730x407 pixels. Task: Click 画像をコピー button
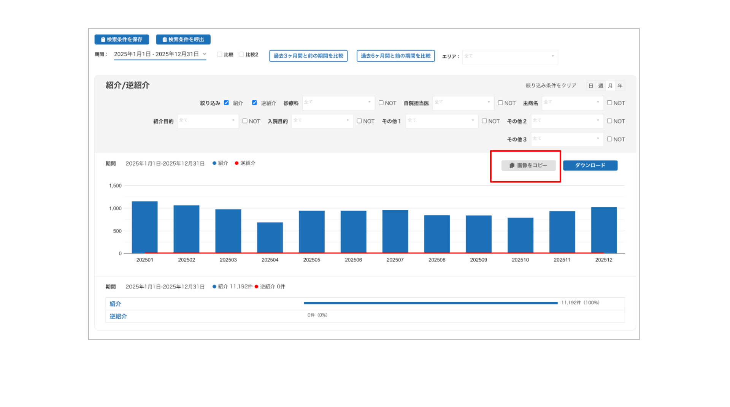(528, 165)
